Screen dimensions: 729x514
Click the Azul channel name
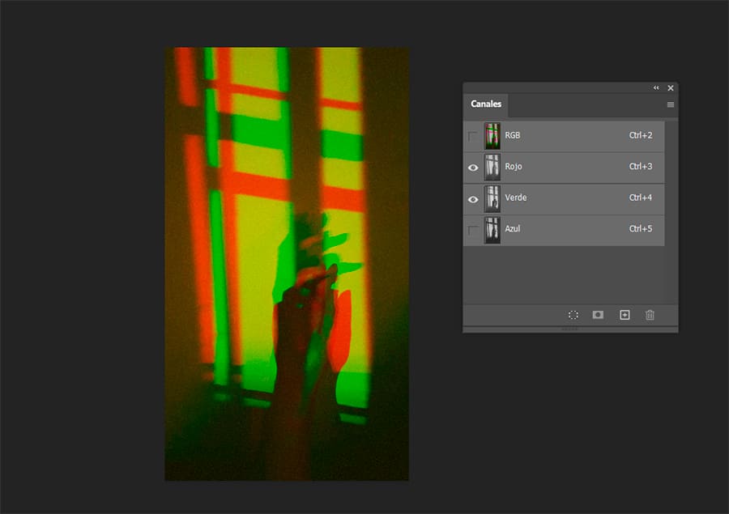click(x=513, y=228)
